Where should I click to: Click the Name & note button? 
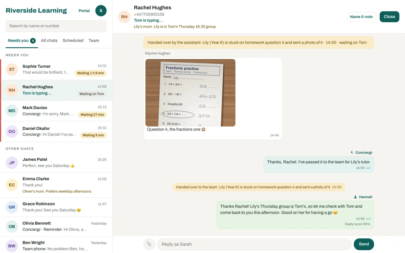[361, 17]
